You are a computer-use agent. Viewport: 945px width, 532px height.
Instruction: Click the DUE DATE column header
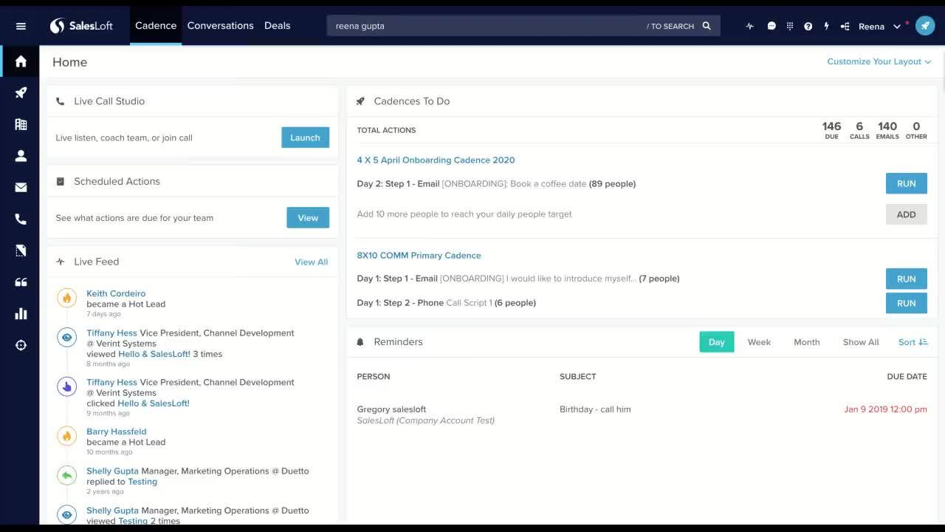coord(907,377)
